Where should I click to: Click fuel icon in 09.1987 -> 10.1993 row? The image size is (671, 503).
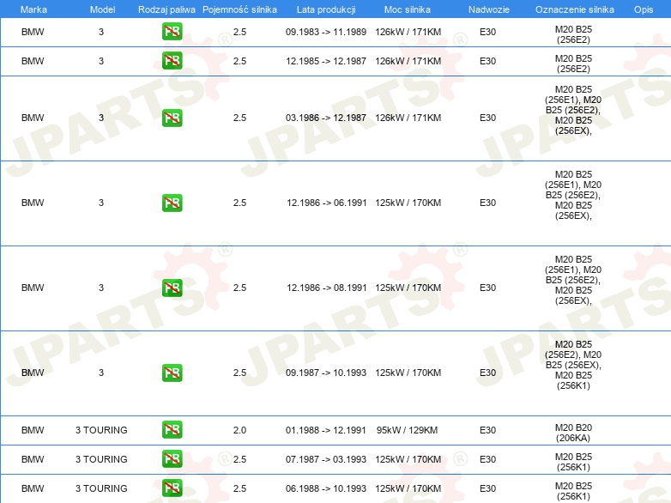pos(172,373)
